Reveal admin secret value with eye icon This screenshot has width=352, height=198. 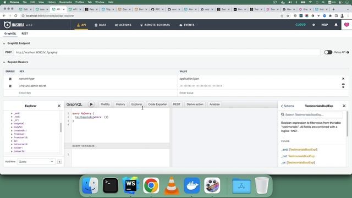point(343,84)
